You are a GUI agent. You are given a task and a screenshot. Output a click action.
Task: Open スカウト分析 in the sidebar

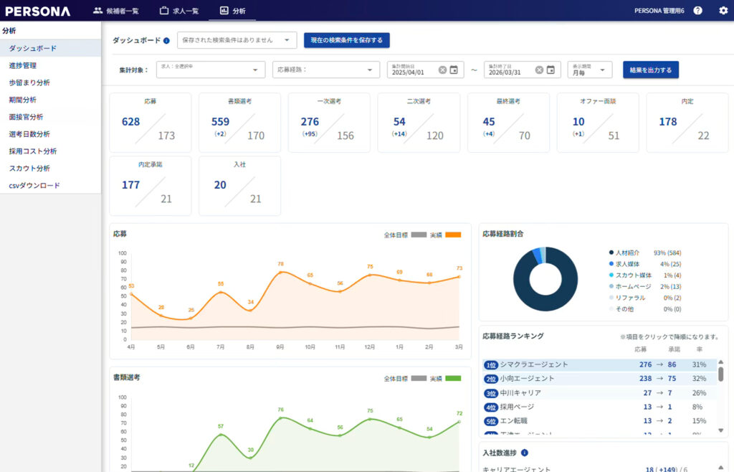click(x=50, y=168)
